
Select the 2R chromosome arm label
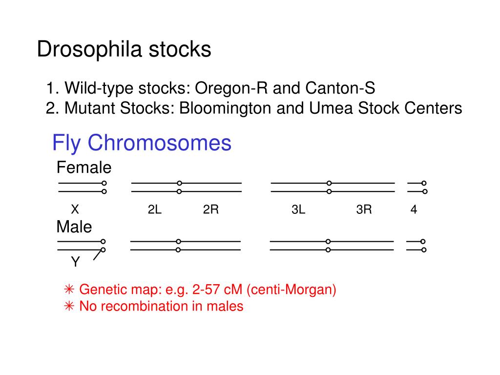(211, 209)
